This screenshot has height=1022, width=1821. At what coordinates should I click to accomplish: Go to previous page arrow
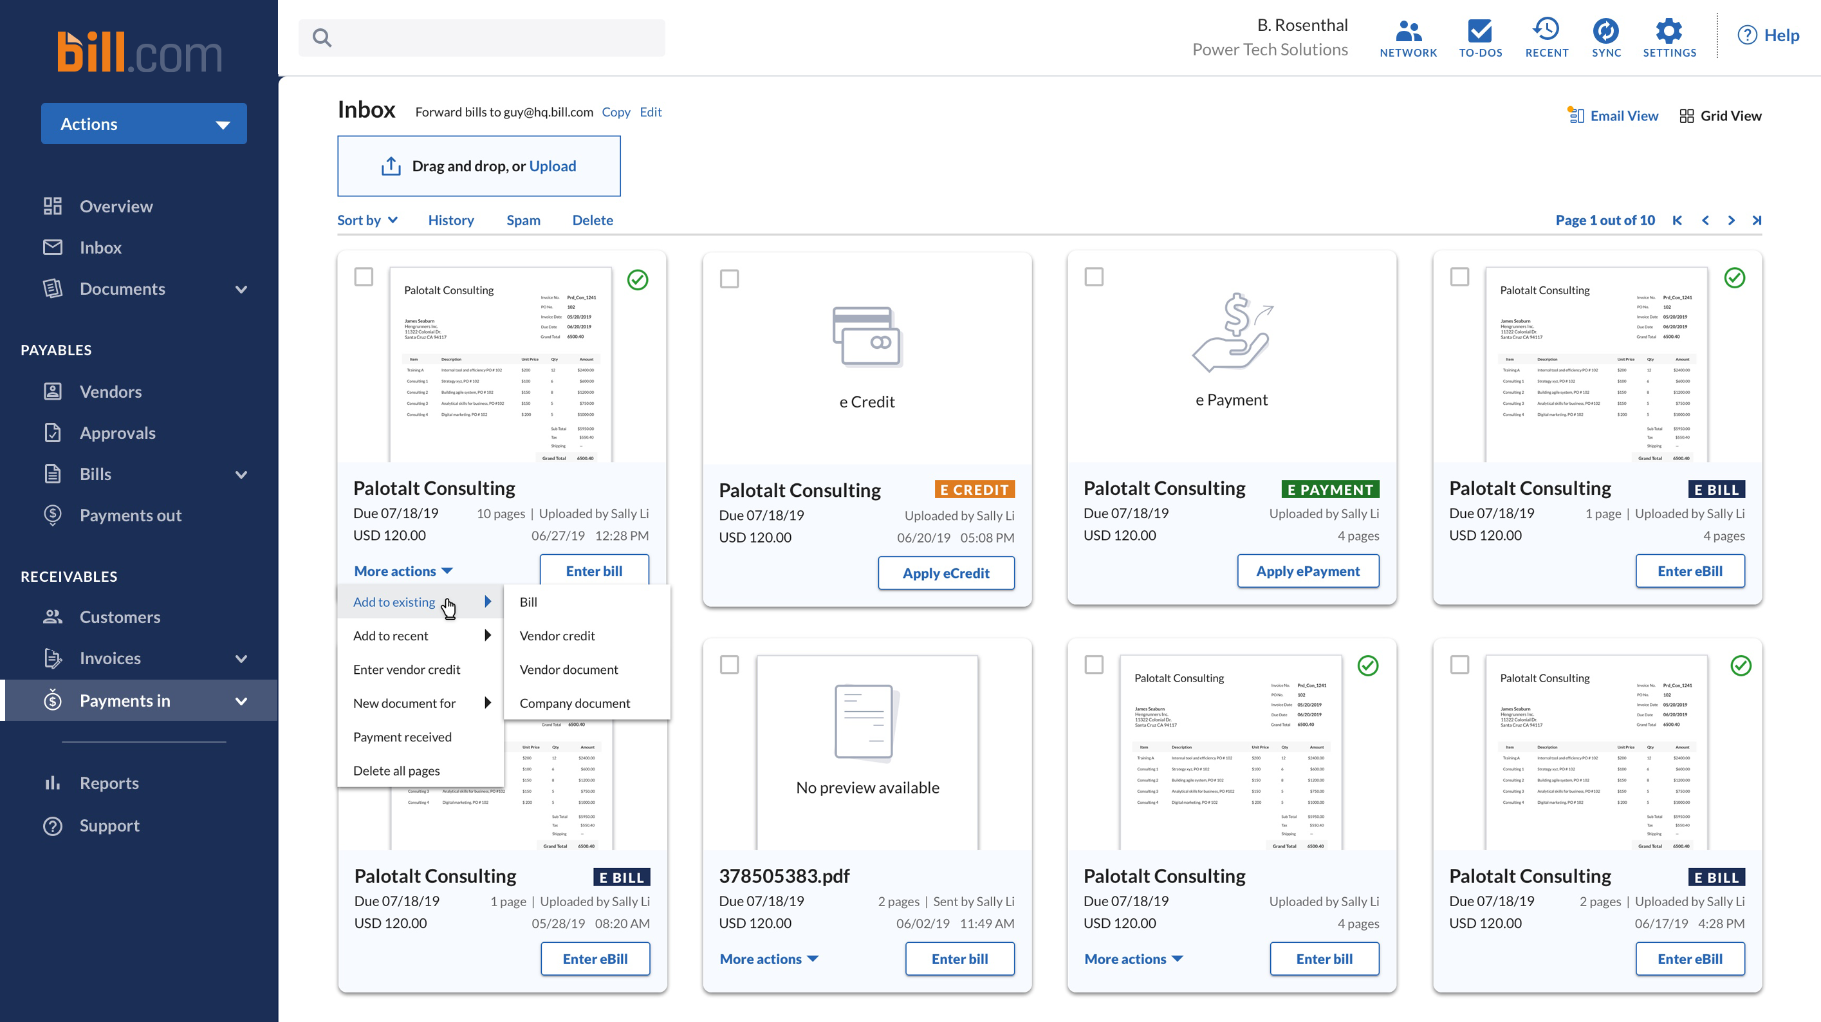[1705, 220]
